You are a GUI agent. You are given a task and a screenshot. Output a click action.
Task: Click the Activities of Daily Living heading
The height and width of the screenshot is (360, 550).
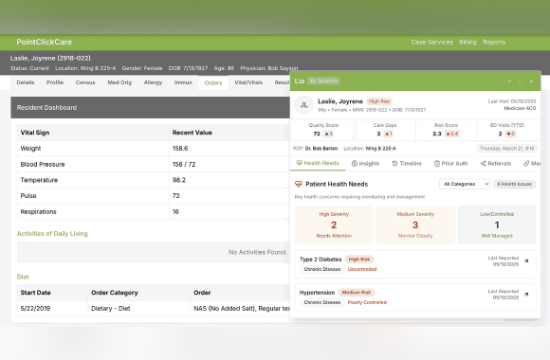[x=52, y=234]
